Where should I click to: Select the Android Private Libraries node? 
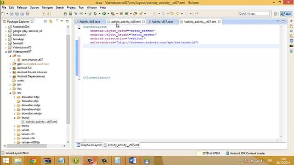click(x=32, y=72)
